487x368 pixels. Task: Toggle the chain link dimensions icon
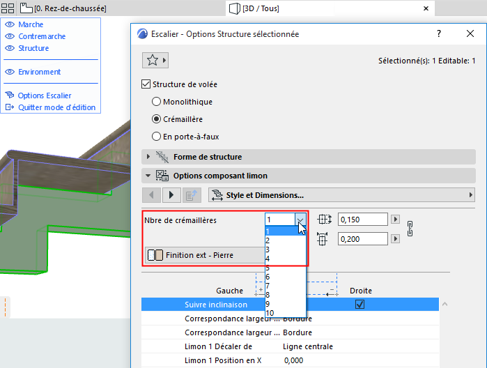410,229
